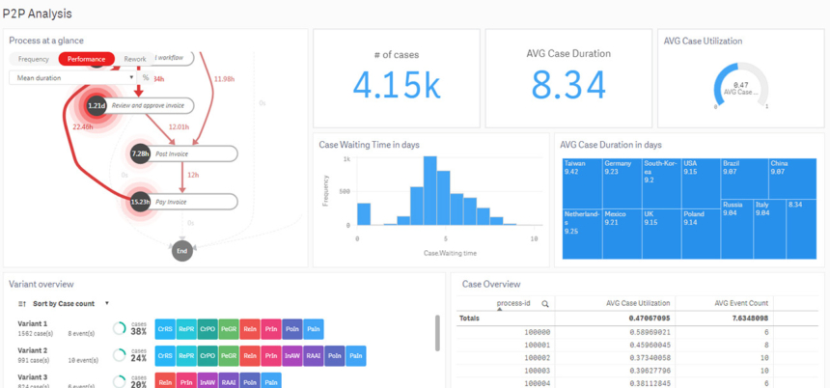Select the UK 9.15 treemap tile
Viewport: 830px width, 388px height.
pos(662,234)
